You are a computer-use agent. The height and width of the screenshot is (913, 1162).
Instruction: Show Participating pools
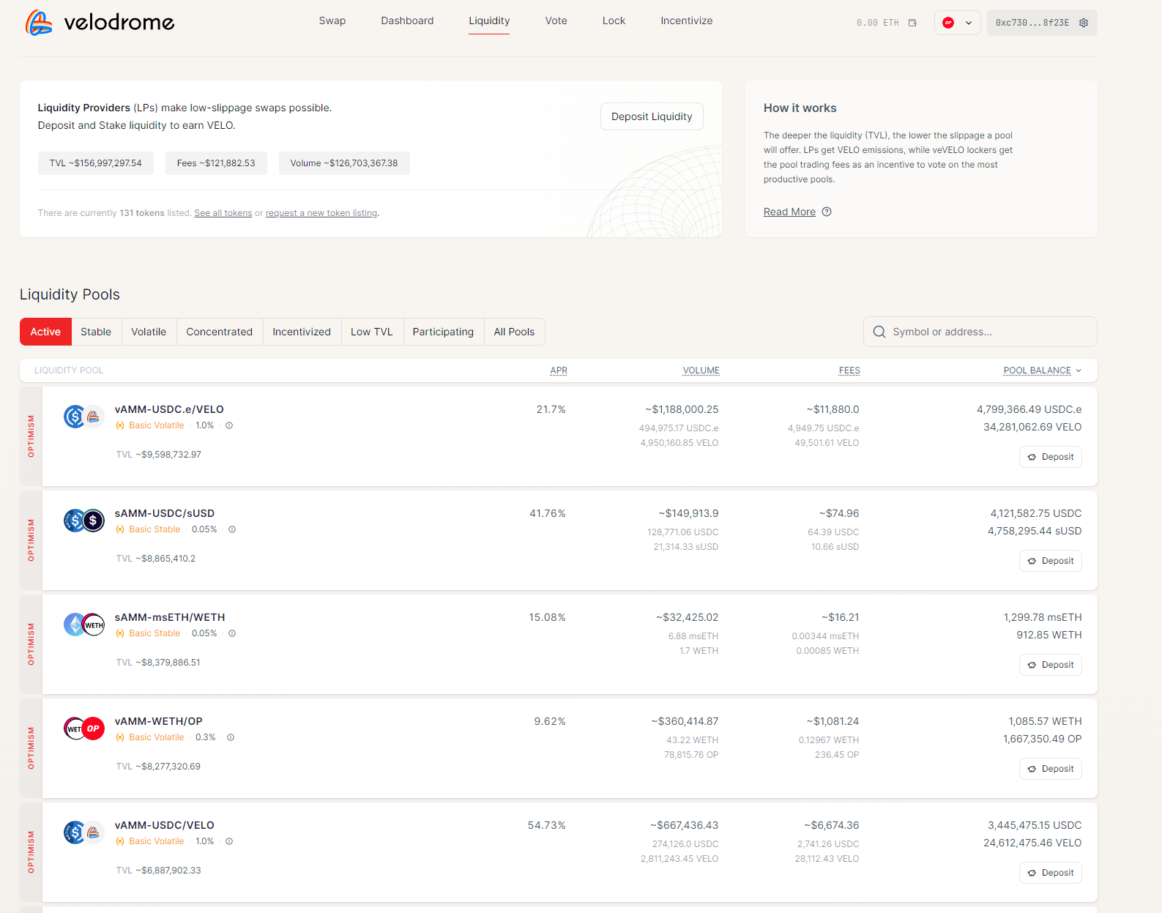[x=443, y=332]
